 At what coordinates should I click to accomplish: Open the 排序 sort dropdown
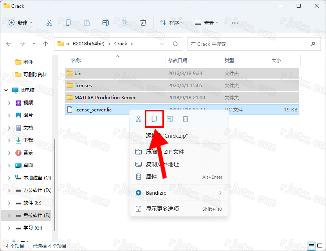(170, 23)
